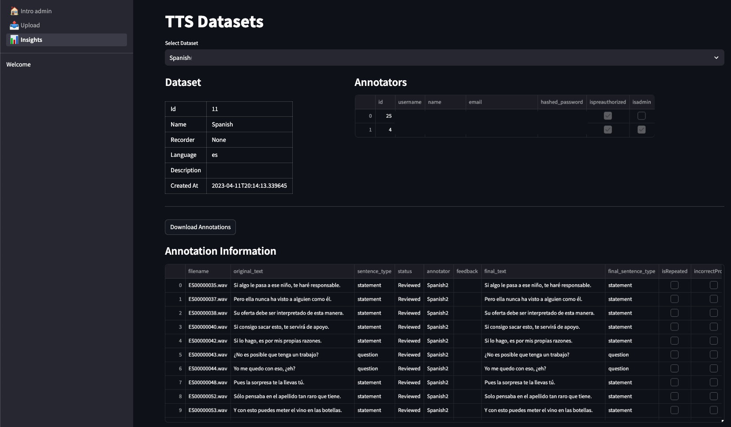Select the ES00000038.wav filename cell
The image size is (731, 427).
(208, 313)
